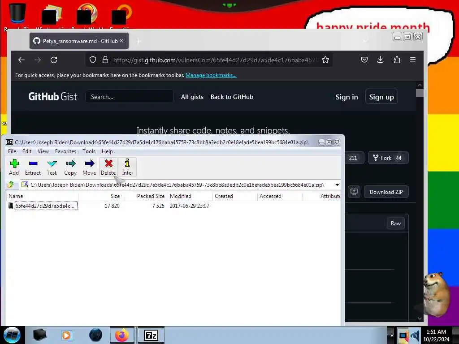Image resolution: width=459 pixels, height=344 pixels.
Task: Open a new Firefox tab with plus
Action: (x=138, y=41)
